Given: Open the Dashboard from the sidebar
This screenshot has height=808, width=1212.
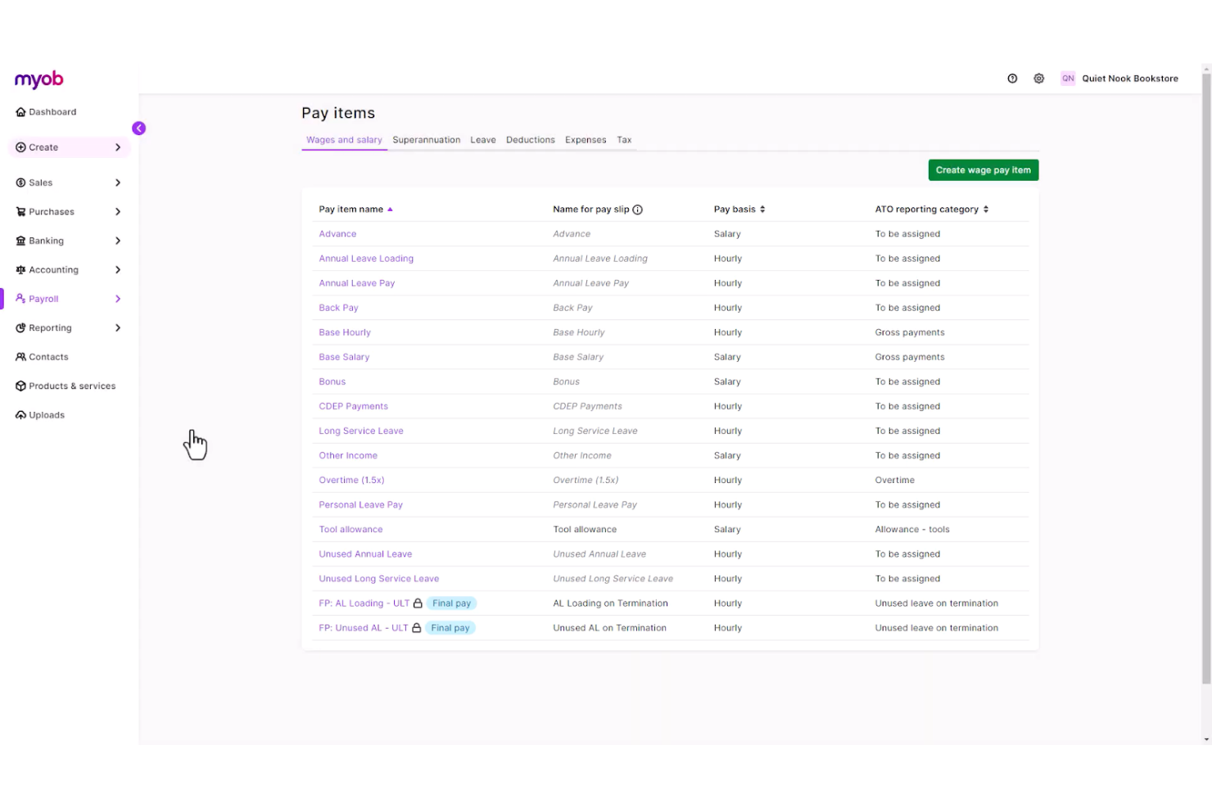Looking at the screenshot, I should coord(53,112).
